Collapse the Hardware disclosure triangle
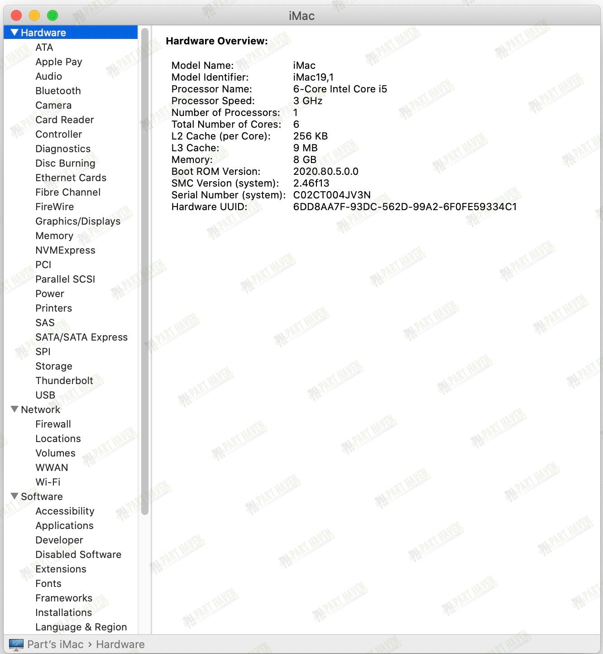The image size is (603, 654). pyautogui.click(x=14, y=33)
